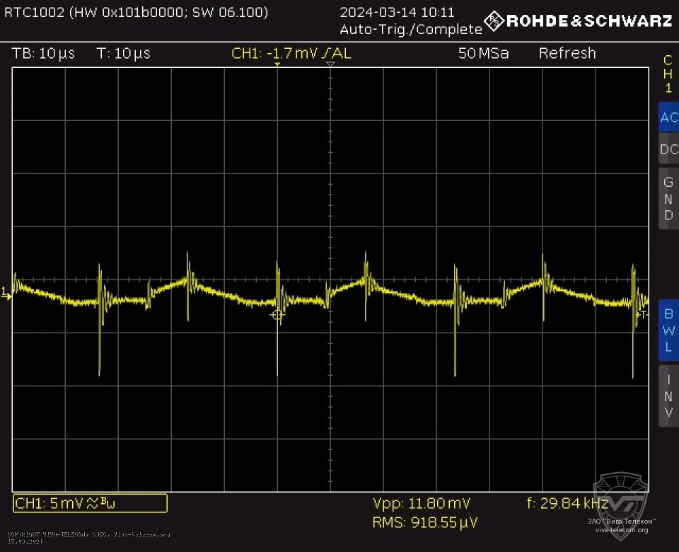
Task: Toggle the GND coupling softkey
Action: tap(668, 199)
